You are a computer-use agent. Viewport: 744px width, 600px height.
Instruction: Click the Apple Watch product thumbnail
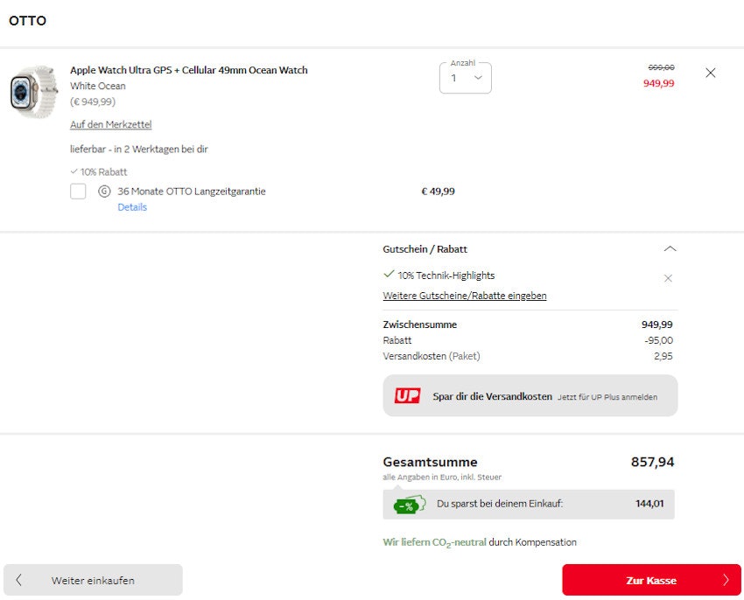point(33,91)
